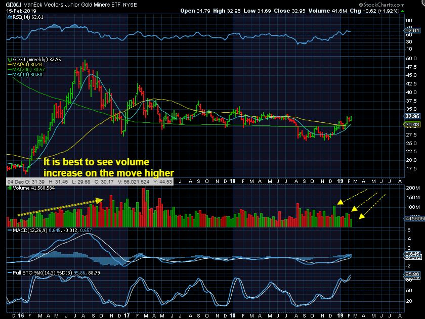Click the 47.5 price axis label
425x319 pixels.
(x=411, y=67)
